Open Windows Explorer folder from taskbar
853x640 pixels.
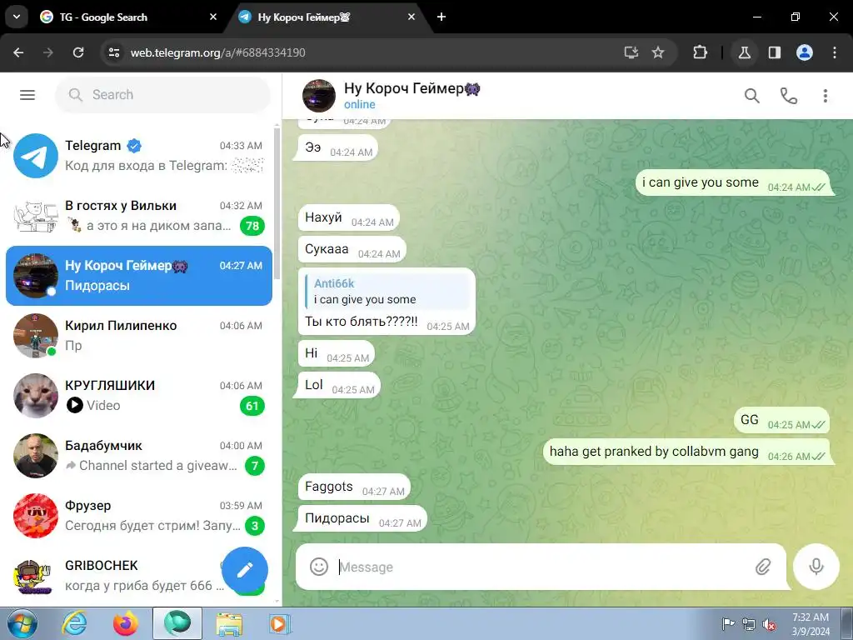click(x=229, y=623)
